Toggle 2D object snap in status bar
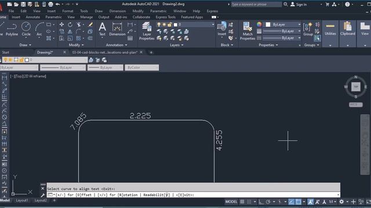Screen dimensions: 371x208 [x=299, y=202]
